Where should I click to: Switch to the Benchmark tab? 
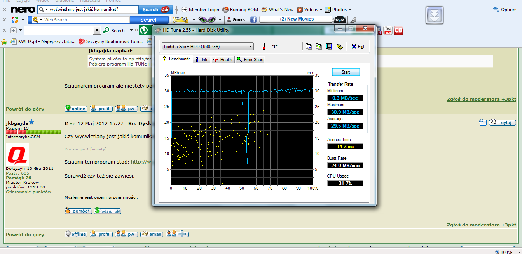click(x=176, y=59)
